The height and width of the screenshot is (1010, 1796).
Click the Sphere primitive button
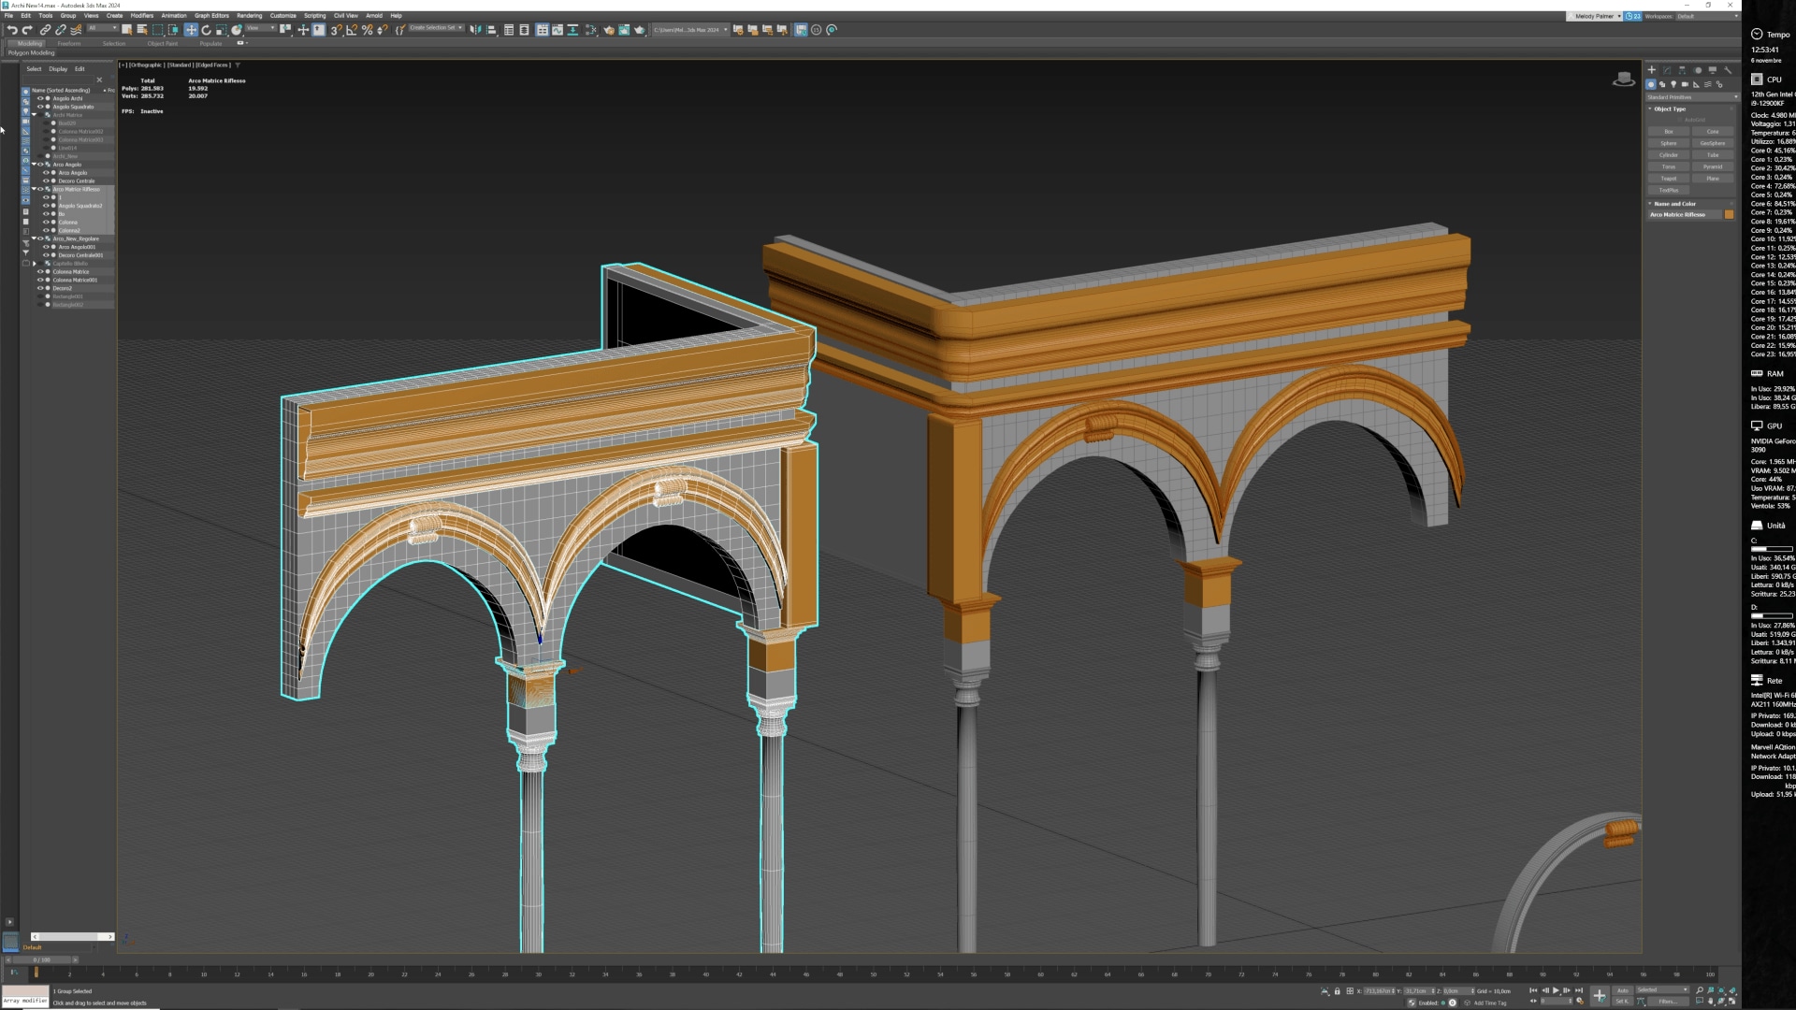coord(1668,143)
